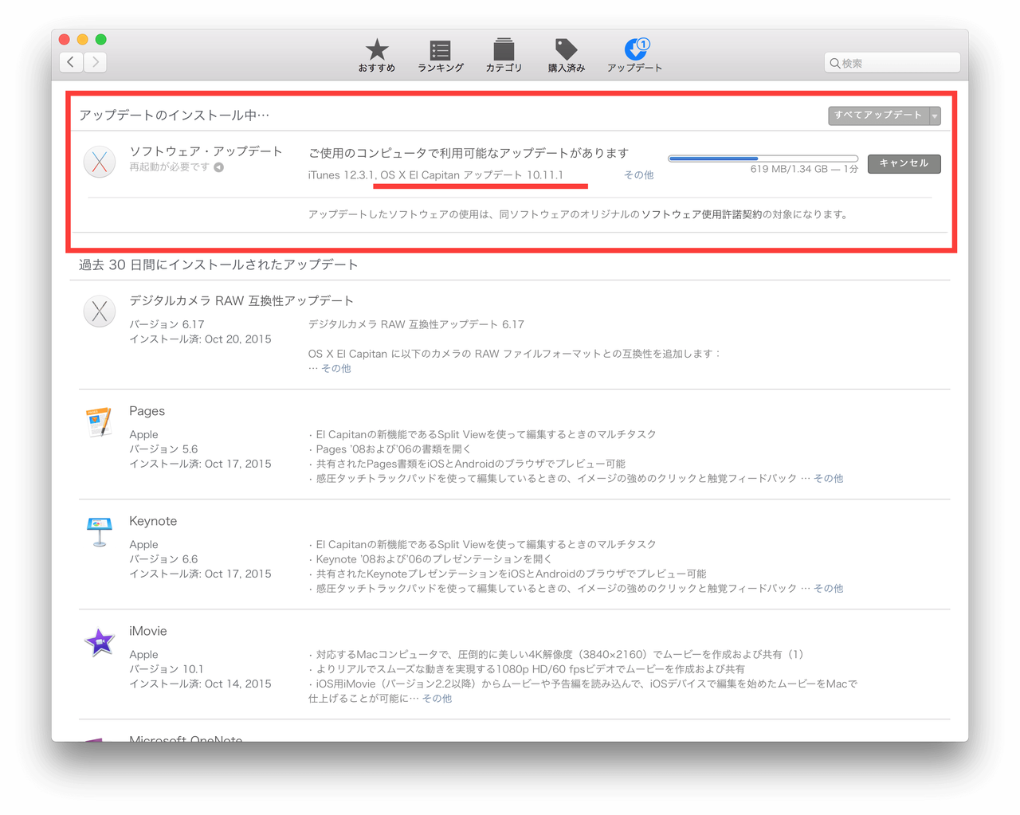Expand その他 under デジタルカメラ RAW description
This screenshot has height=815, width=1020.
(335, 368)
